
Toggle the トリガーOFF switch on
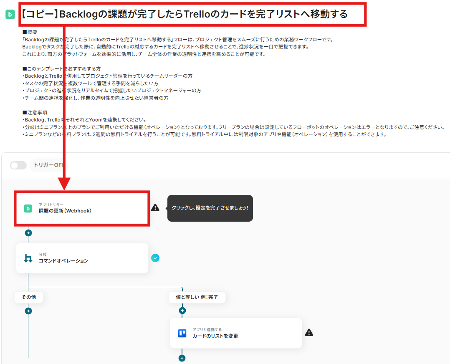tap(18, 165)
